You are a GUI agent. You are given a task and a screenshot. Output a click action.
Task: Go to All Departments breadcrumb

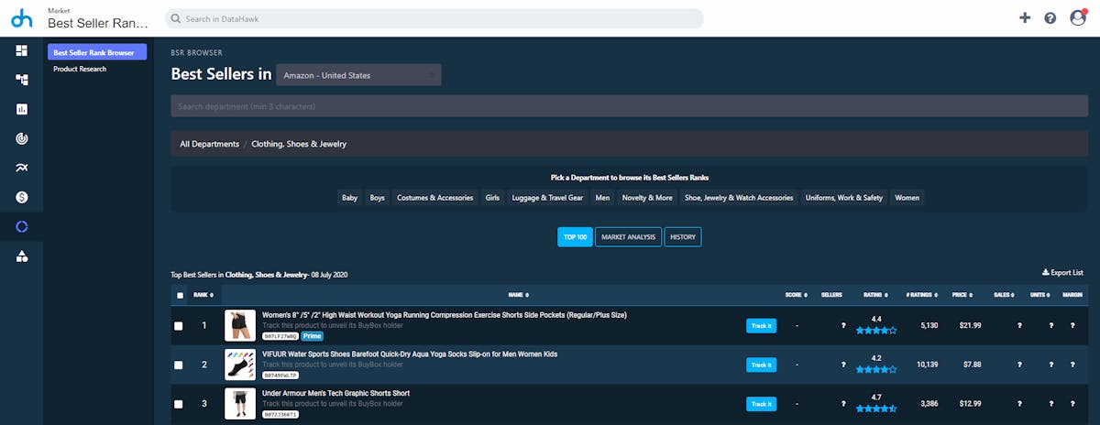[x=209, y=144]
